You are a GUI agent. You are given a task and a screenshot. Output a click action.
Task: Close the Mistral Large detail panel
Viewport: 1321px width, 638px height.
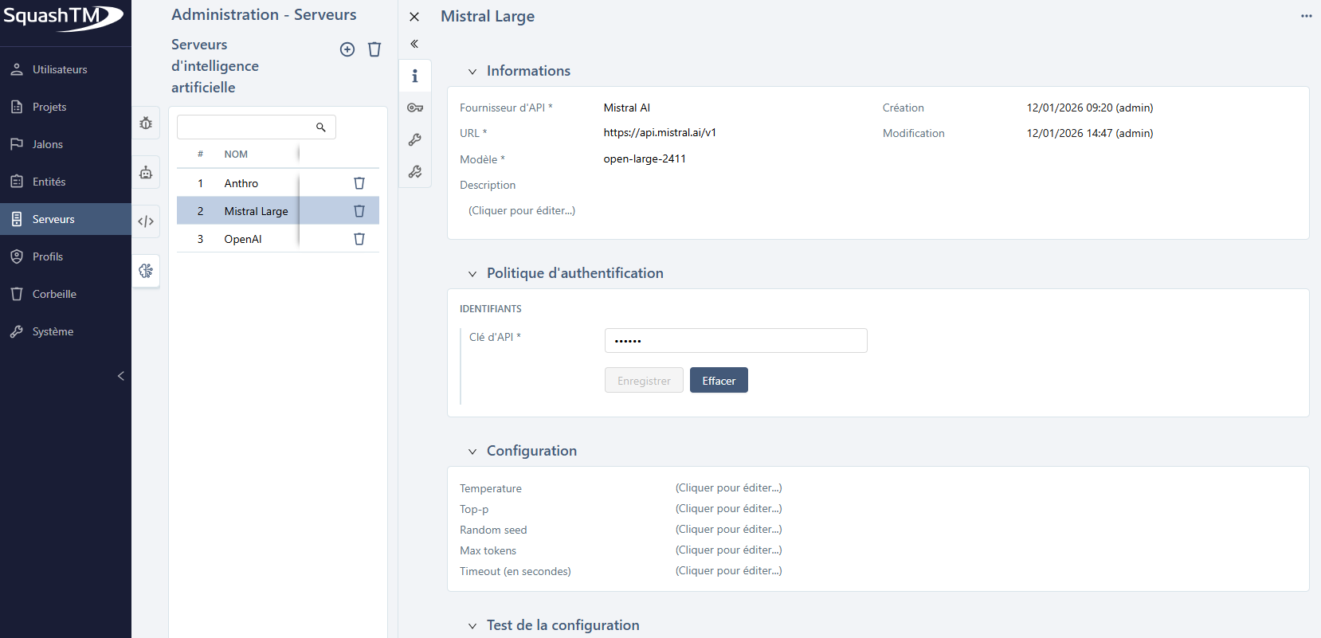click(414, 17)
